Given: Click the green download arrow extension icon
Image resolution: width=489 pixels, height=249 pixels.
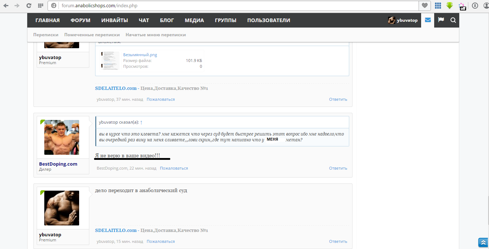Looking at the screenshot, I should (x=450, y=6).
